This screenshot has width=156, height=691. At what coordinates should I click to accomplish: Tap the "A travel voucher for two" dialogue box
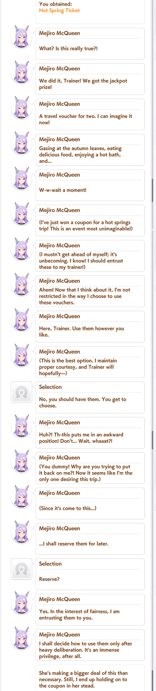(90, 115)
